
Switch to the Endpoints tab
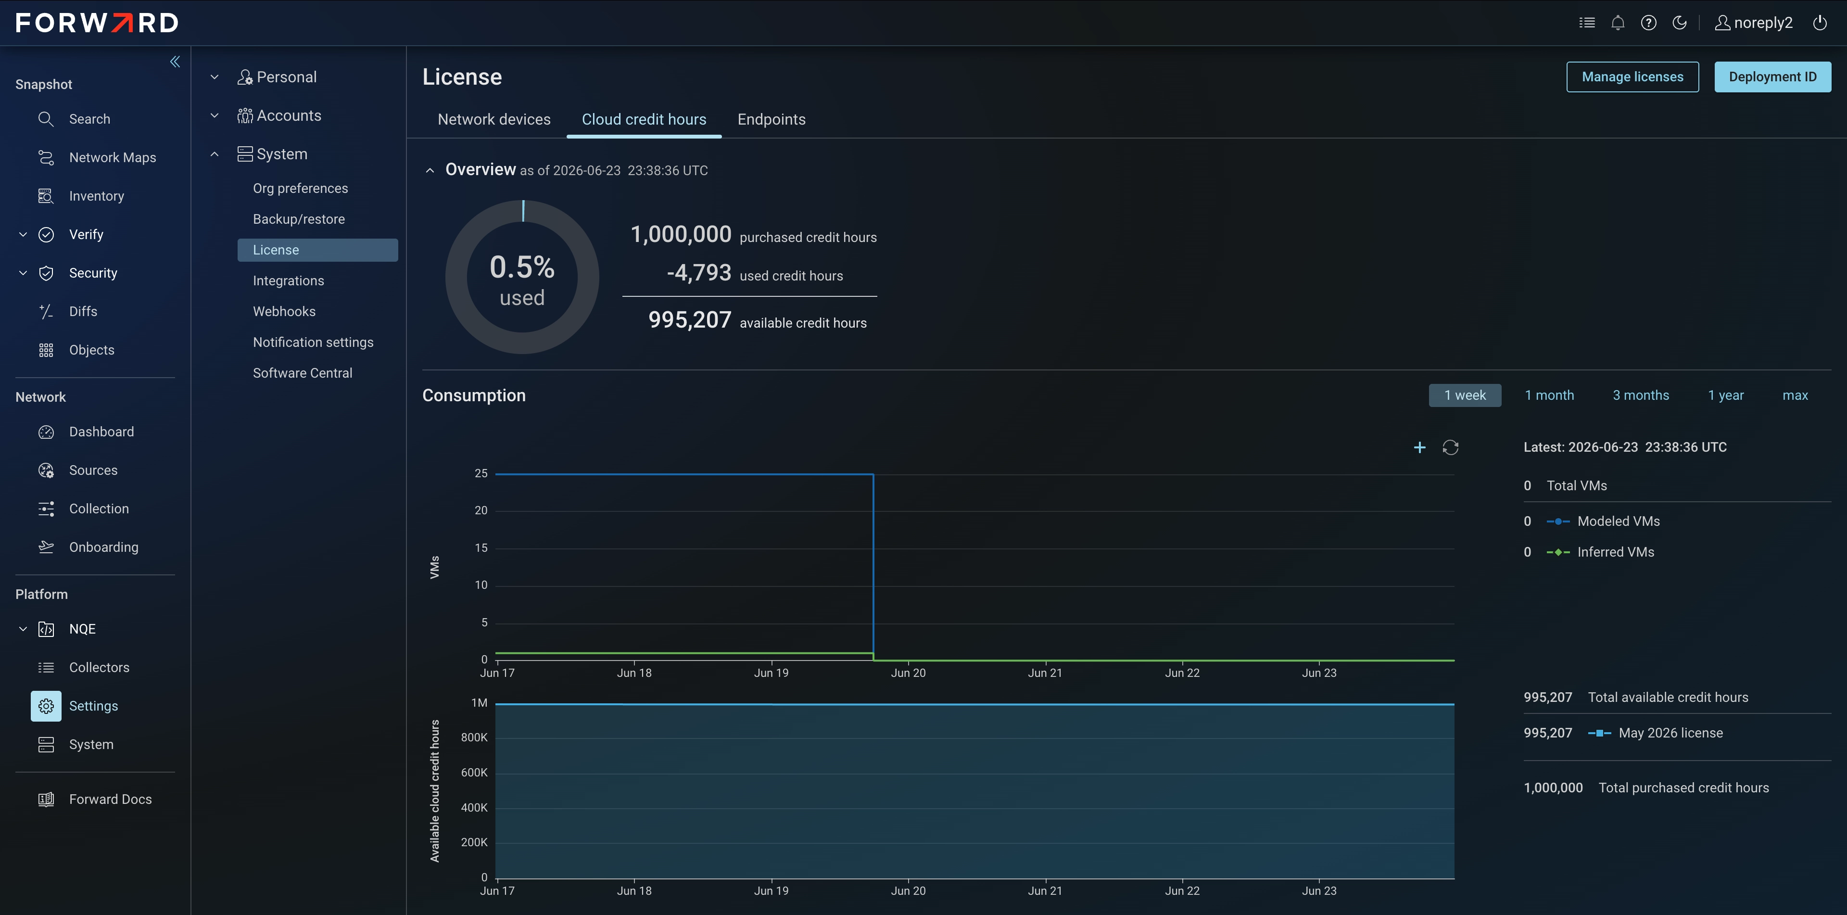click(x=772, y=120)
